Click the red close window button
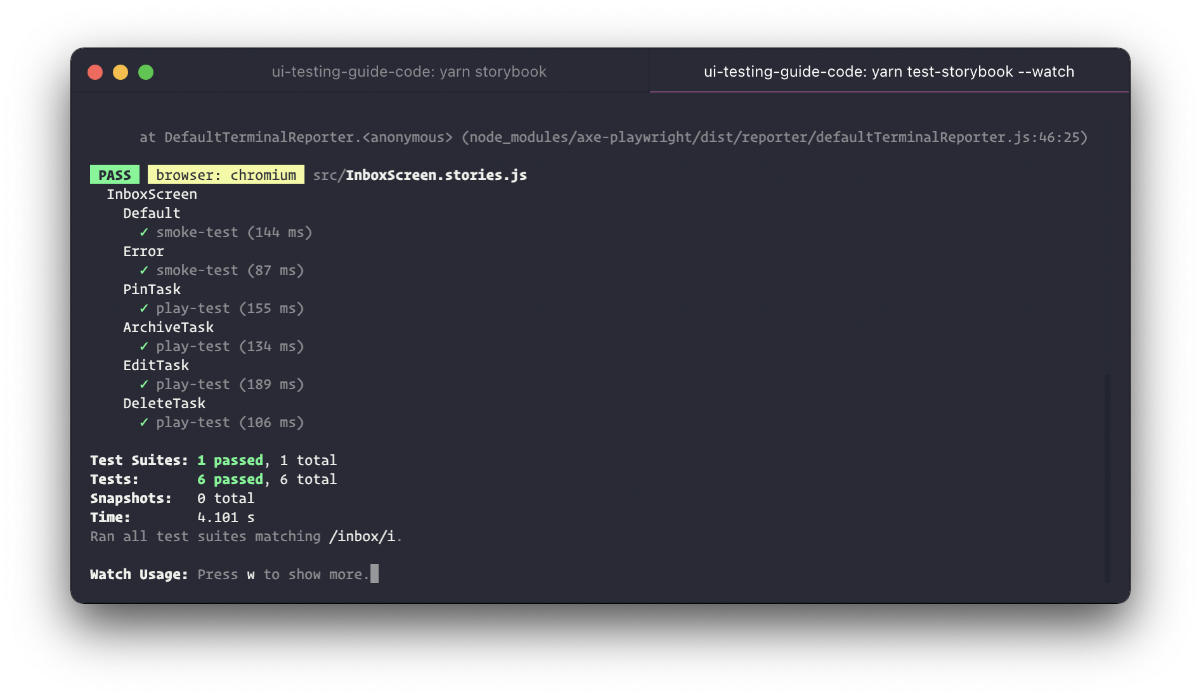This screenshot has width=1201, height=697. tap(95, 72)
